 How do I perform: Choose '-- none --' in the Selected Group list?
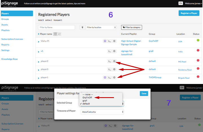(x=88, y=94)
